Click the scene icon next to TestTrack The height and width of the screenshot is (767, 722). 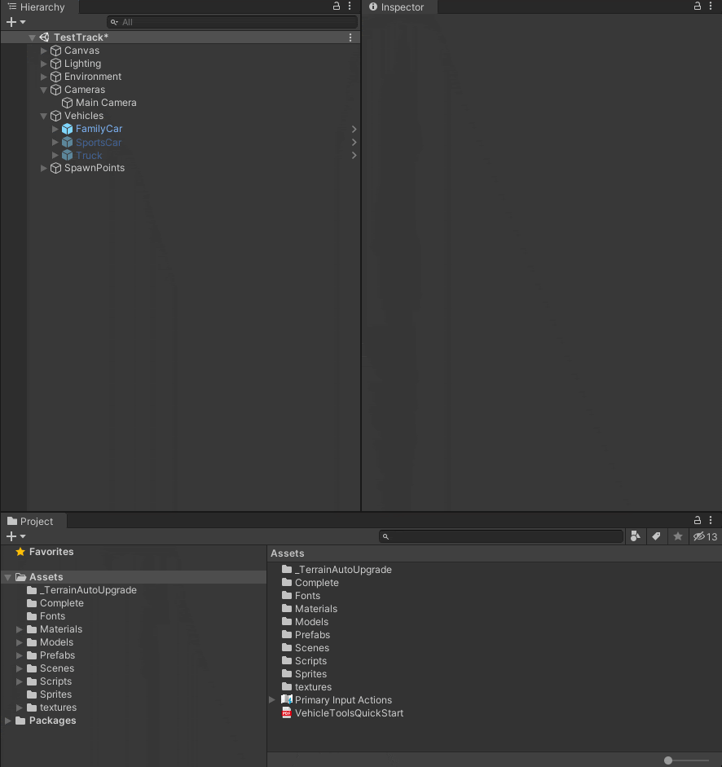[43, 37]
